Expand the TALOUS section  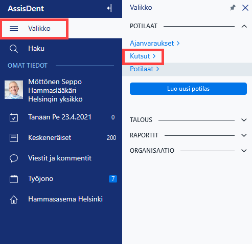tap(244, 120)
